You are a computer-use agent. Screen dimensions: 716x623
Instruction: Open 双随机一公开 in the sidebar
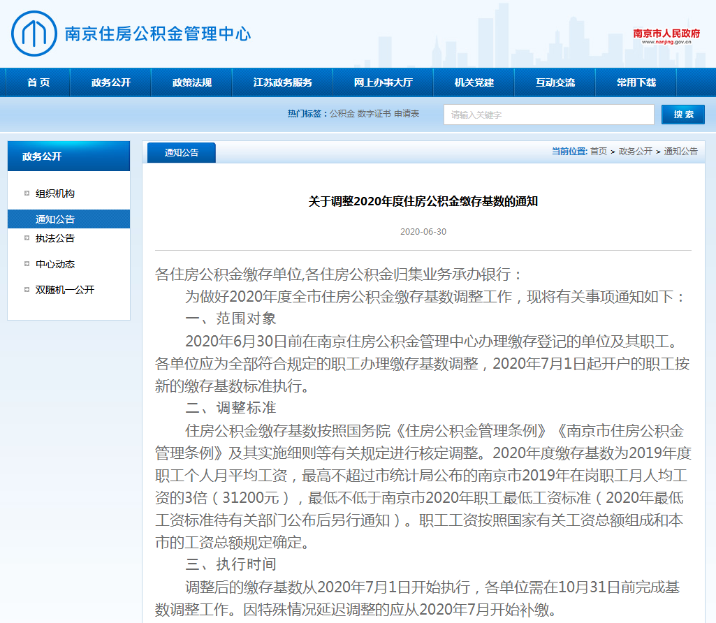pyautogui.click(x=65, y=290)
